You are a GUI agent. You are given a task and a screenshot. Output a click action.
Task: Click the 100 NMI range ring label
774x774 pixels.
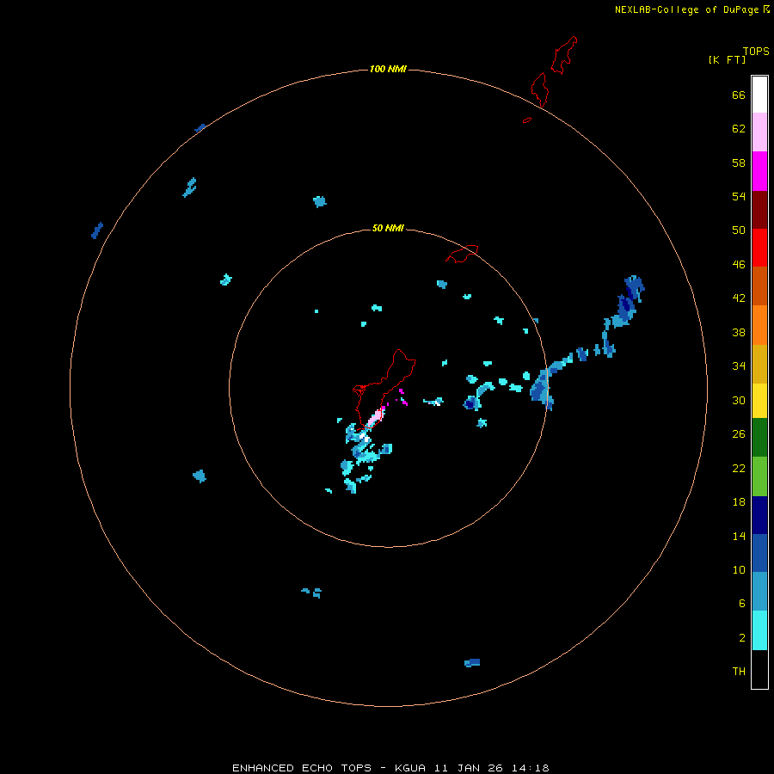pos(388,69)
